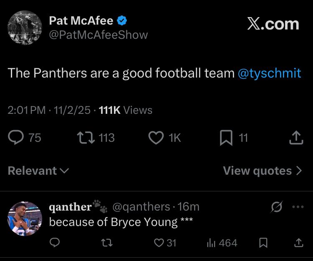The image size is (313, 261).
Task: Share Pat McAfee's post
Action: 295,137
